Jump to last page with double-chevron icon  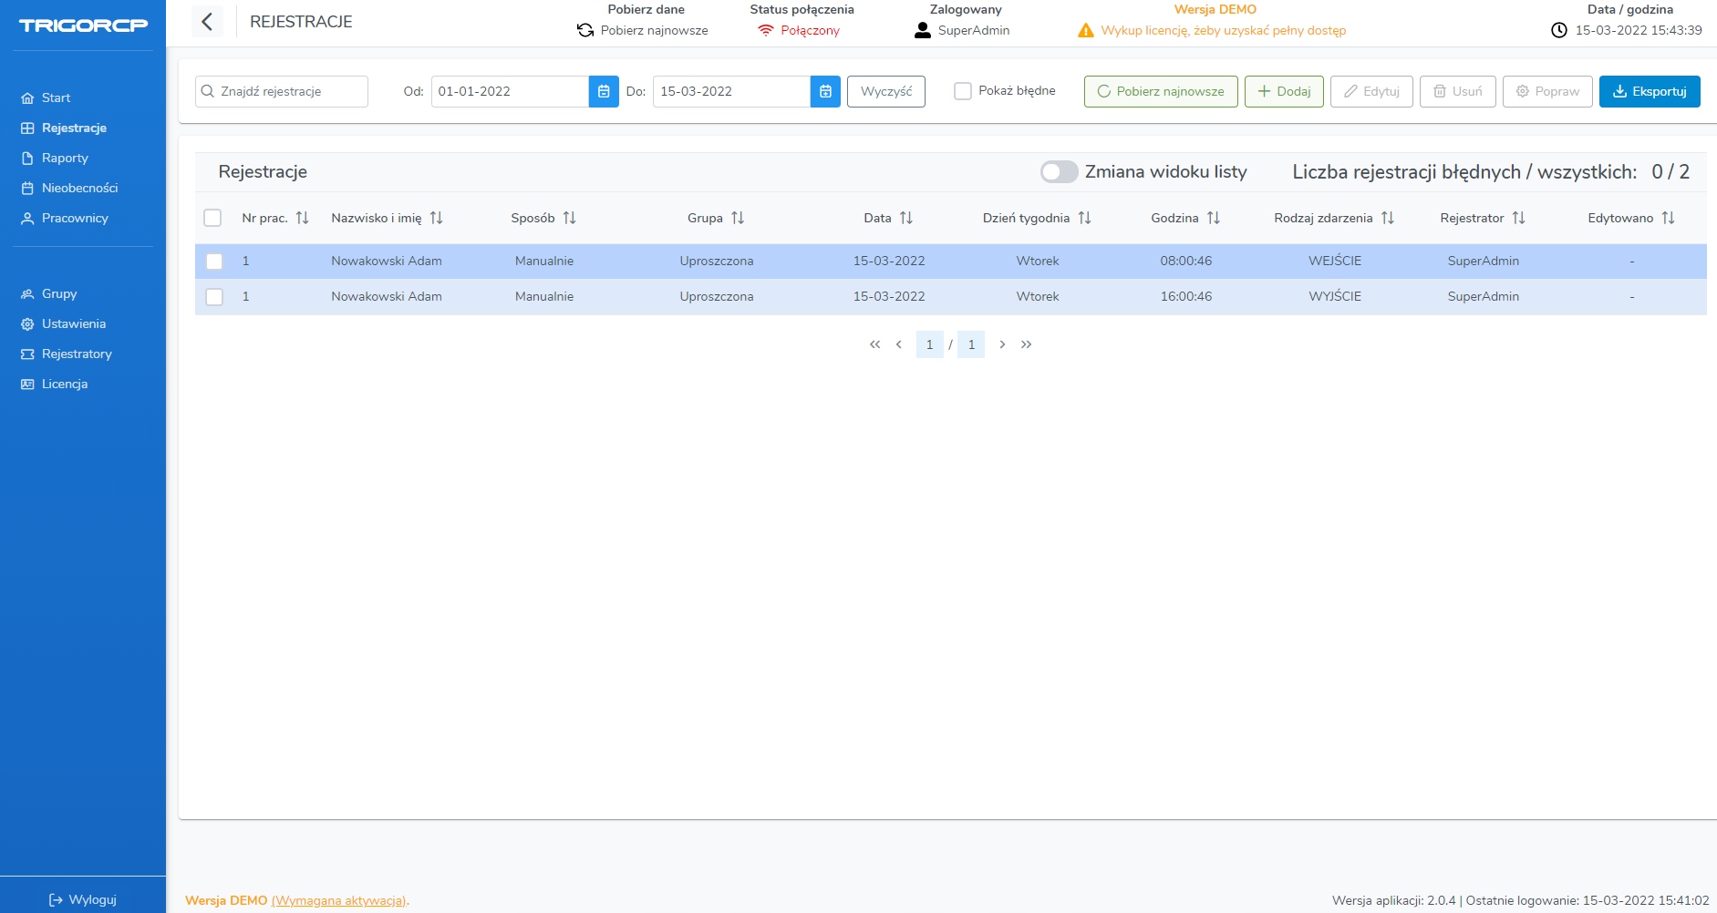(1027, 344)
